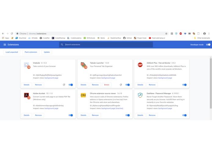Remove Chrome extension source viewer
212x151 pixels.
[95, 115]
